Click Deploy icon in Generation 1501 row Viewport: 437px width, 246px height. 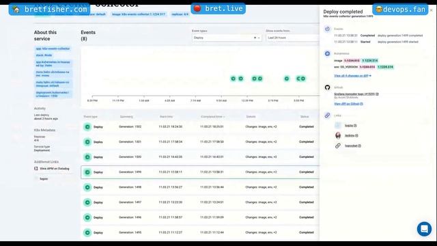pos(87,142)
